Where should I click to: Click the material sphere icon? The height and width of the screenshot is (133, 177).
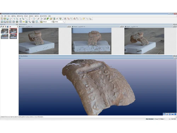pyautogui.click(x=53, y=22)
